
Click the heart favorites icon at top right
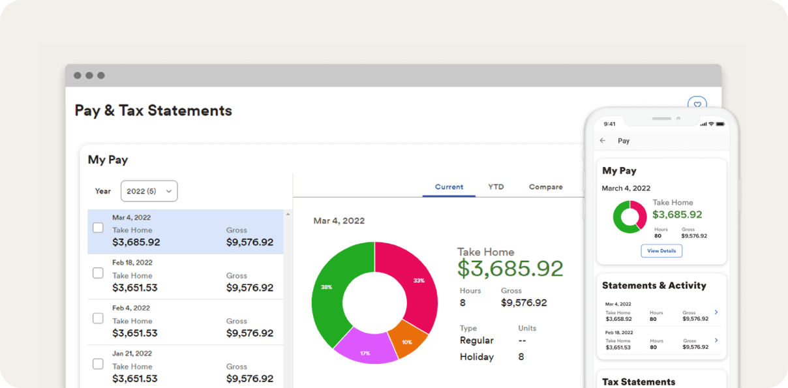(697, 104)
